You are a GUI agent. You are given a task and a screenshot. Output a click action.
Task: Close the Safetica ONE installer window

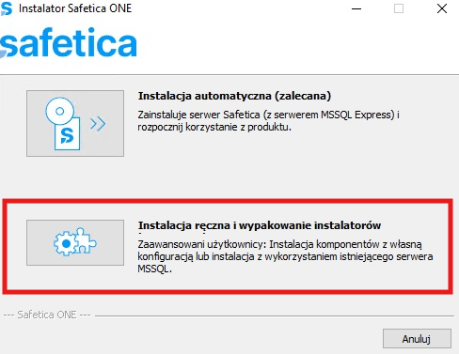pyautogui.click(x=442, y=8)
